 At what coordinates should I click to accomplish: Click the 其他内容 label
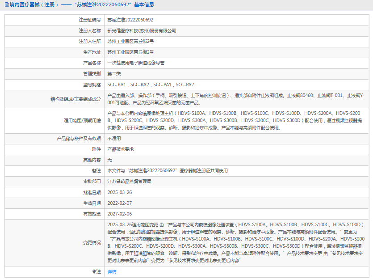(x=92, y=160)
